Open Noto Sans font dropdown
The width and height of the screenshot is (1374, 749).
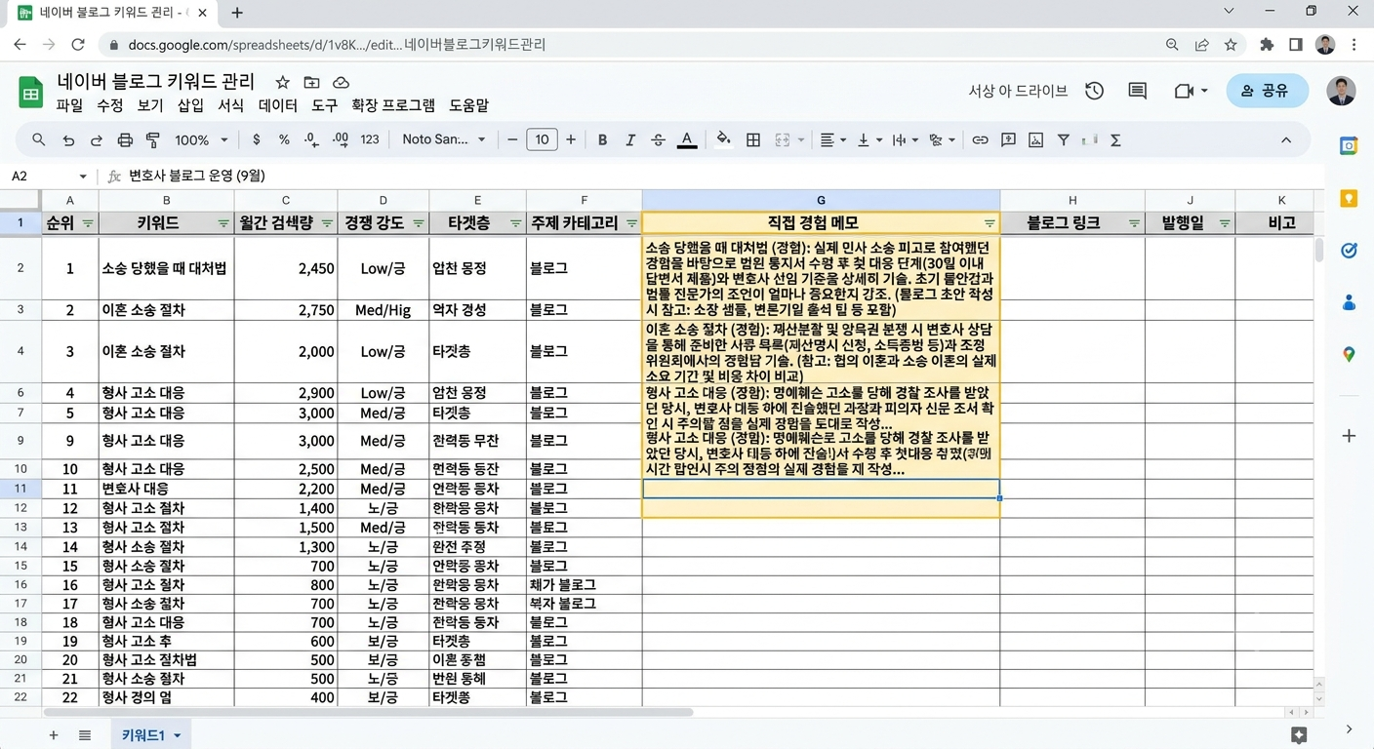point(444,140)
